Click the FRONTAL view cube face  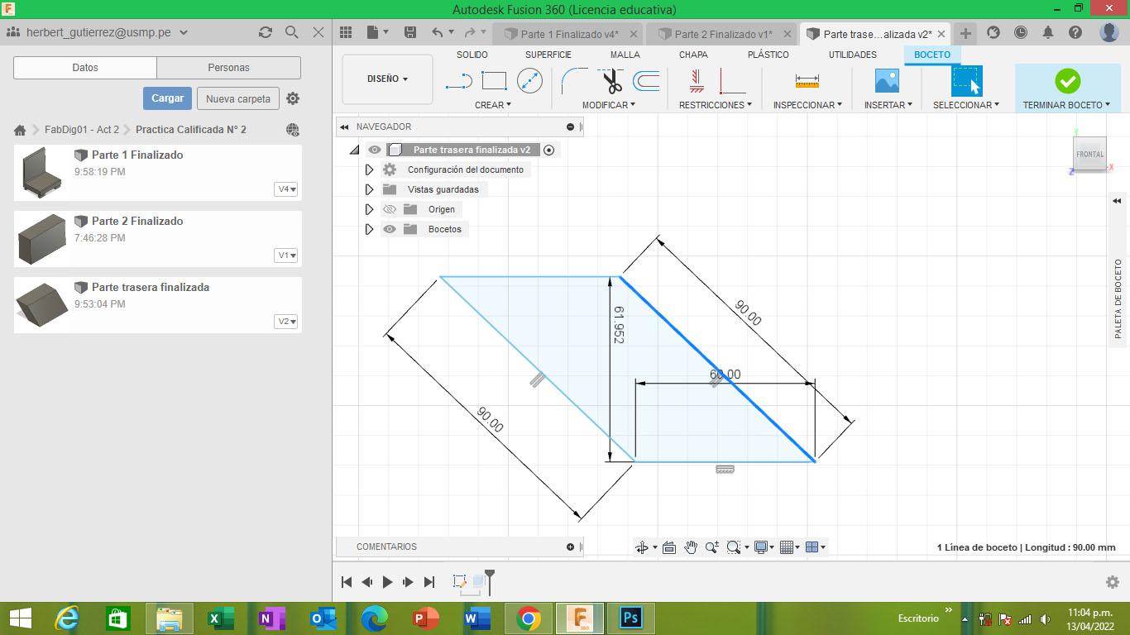point(1089,154)
